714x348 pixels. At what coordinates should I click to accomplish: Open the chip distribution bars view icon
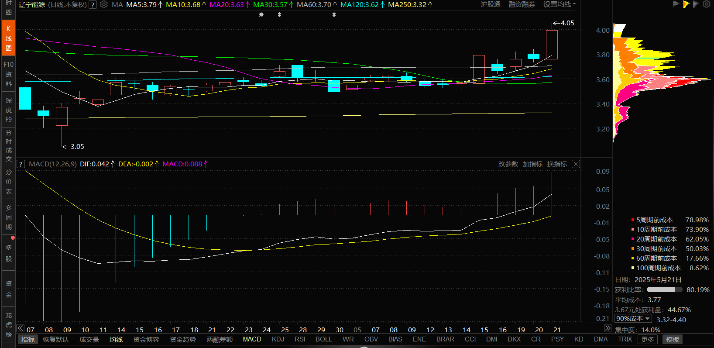(676, 4)
